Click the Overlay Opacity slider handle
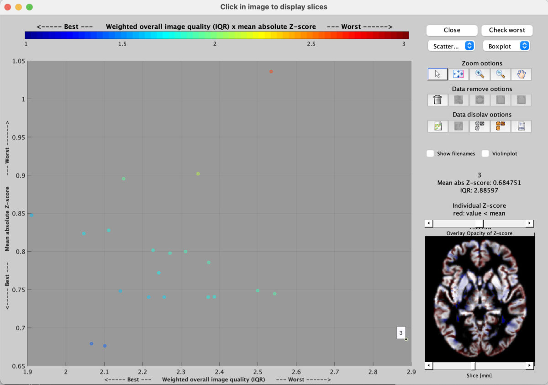This screenshot has width=548, height=385. pyautogui.click(x=479, y=223)
